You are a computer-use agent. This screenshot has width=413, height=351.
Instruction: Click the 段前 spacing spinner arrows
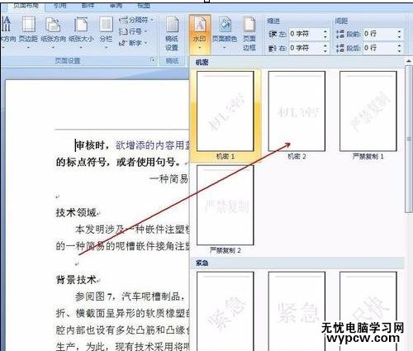400,34
